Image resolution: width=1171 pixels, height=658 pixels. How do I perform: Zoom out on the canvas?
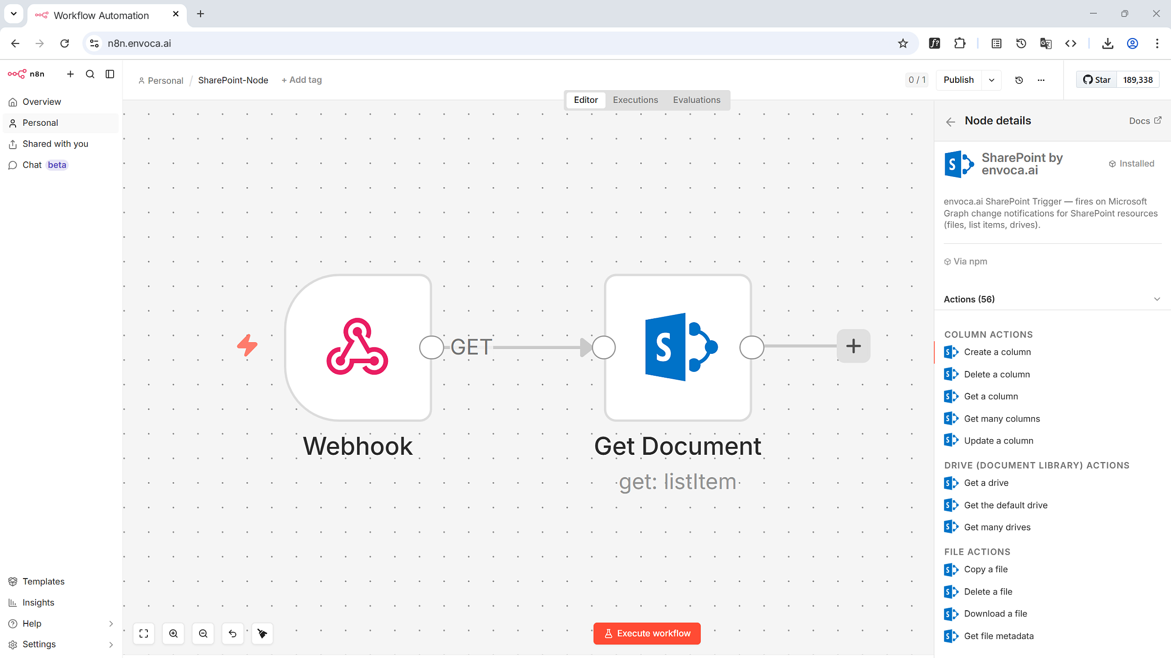203,634
